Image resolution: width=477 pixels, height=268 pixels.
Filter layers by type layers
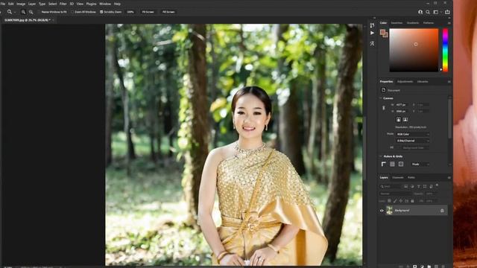tap(419, 186)
